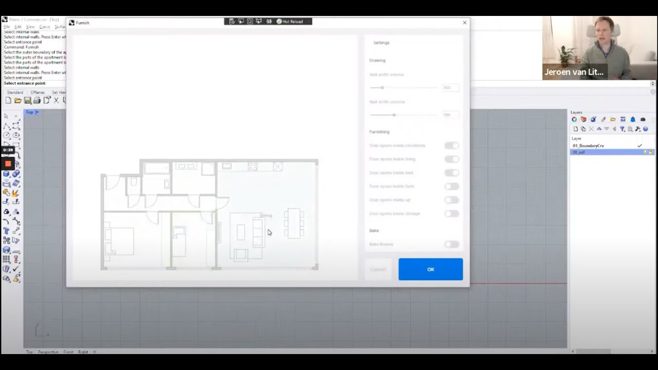Screen dimensions: 658x370
Task: Click the clipboard icon in Standard toolbar
Action: click(47, 100)
